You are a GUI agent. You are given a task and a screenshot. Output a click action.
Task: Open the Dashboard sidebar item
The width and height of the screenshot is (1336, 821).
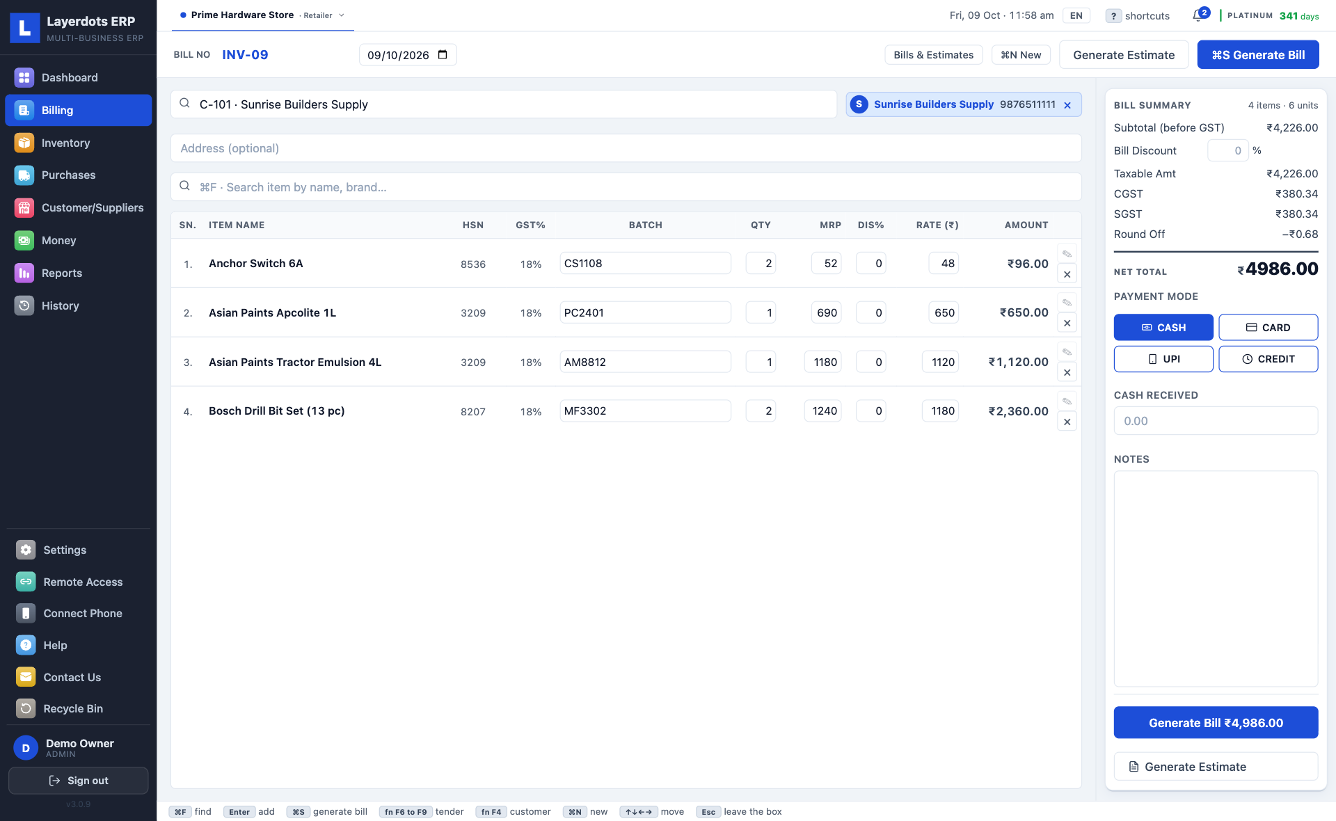pos(78,77)
